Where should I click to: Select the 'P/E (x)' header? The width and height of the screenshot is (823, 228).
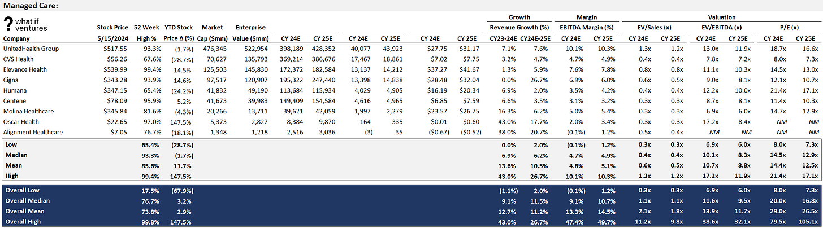click(x=788, y=28)
